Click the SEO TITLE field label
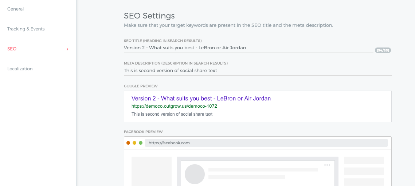 pyautogui.click(x=163, y=41)
